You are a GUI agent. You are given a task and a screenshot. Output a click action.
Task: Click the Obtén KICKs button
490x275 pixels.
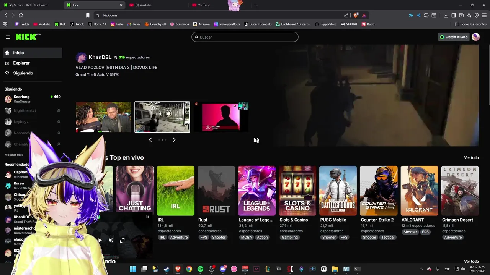pos(454,37)
